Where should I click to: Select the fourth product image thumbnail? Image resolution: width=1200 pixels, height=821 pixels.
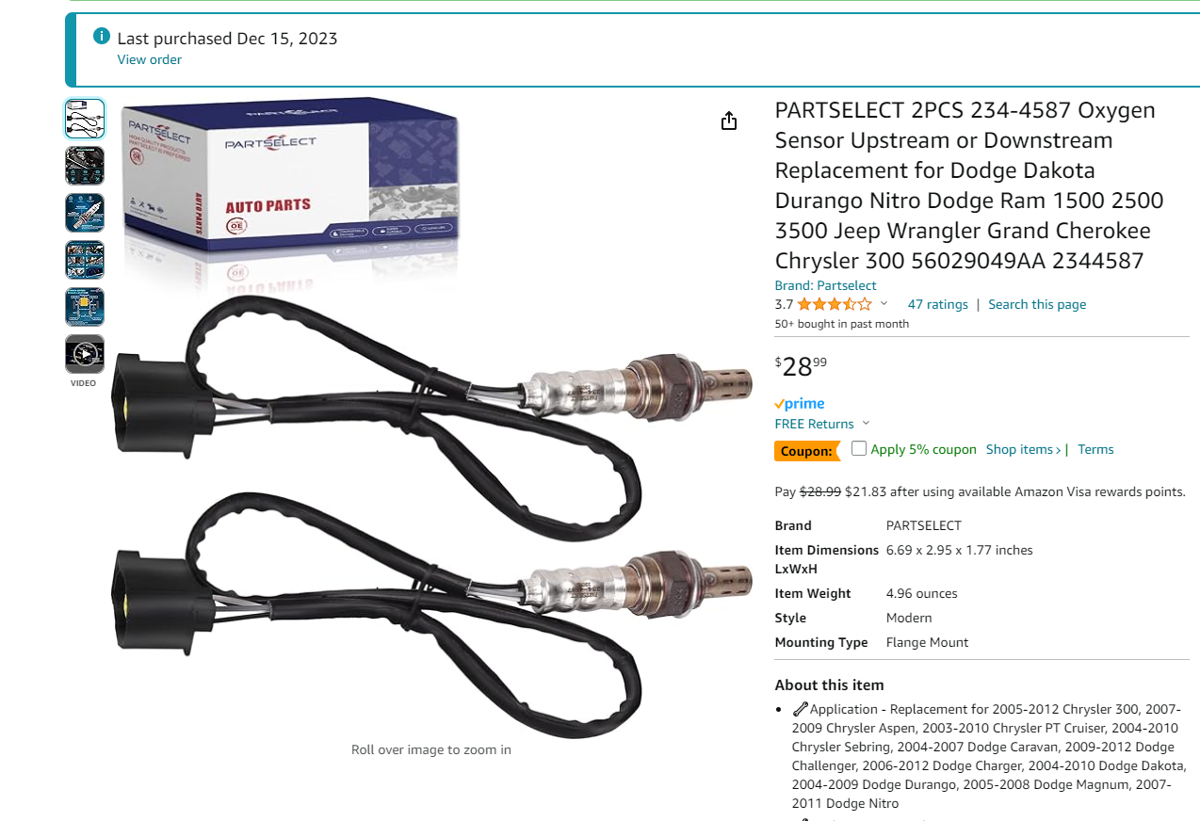[84, 260]
